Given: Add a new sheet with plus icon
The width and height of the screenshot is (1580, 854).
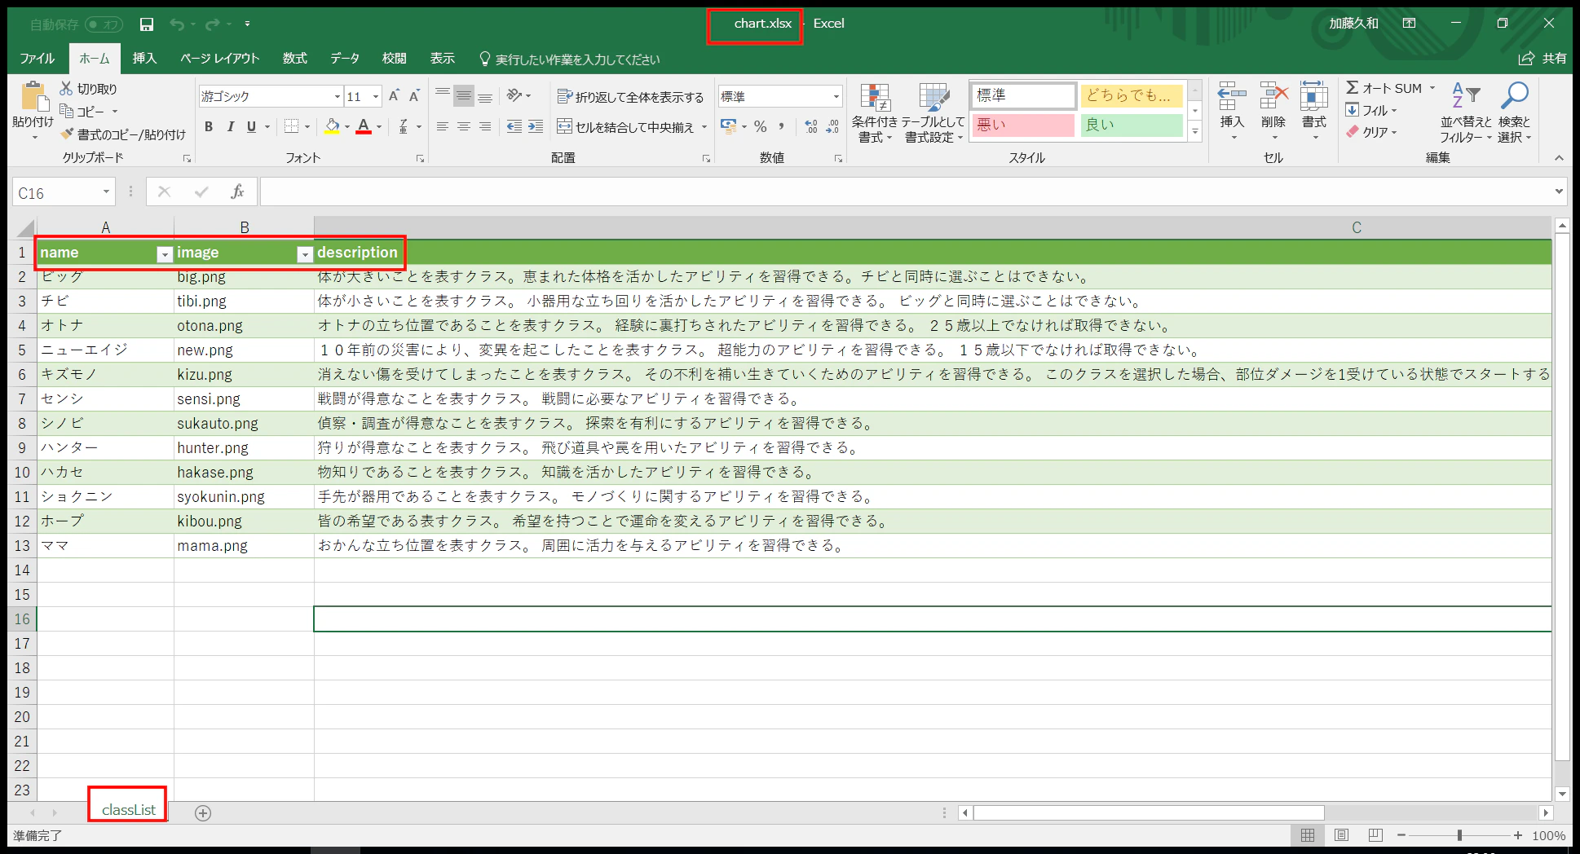Looking at the screenshot, I should tap(203, 812).
